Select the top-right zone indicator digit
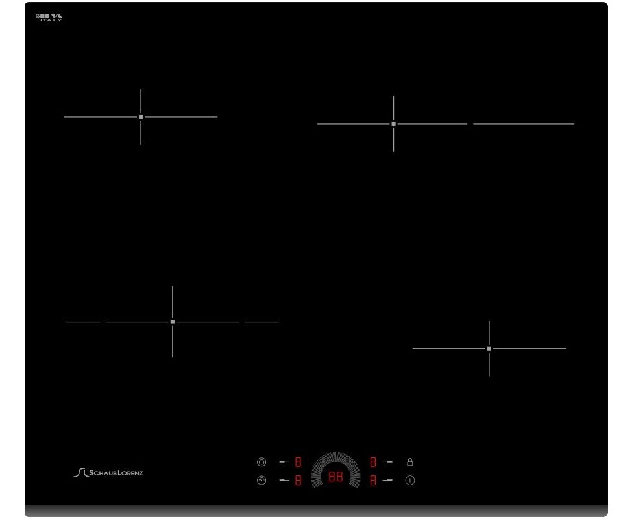Image resolution: width=634 pixels, height=519 pixels. pyautogui.click(x=373, y=462)
